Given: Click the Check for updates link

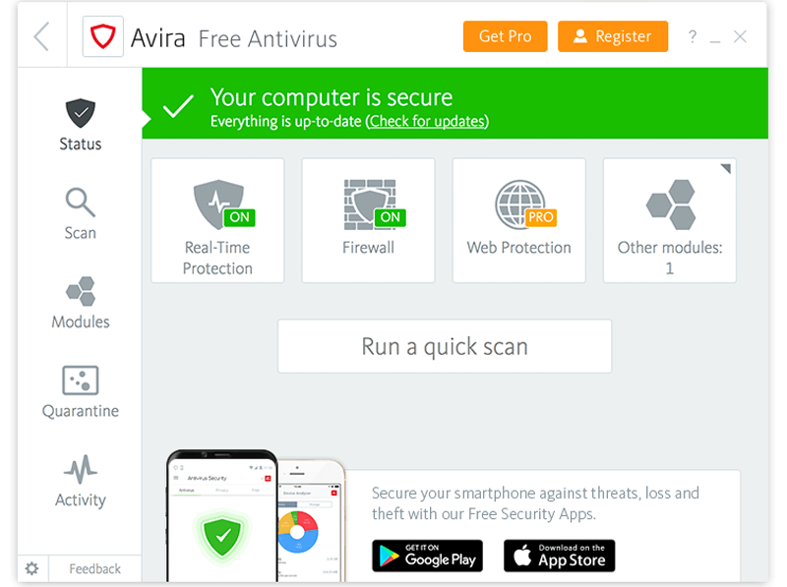Looking at the screenshot, I should pos(427,121).
